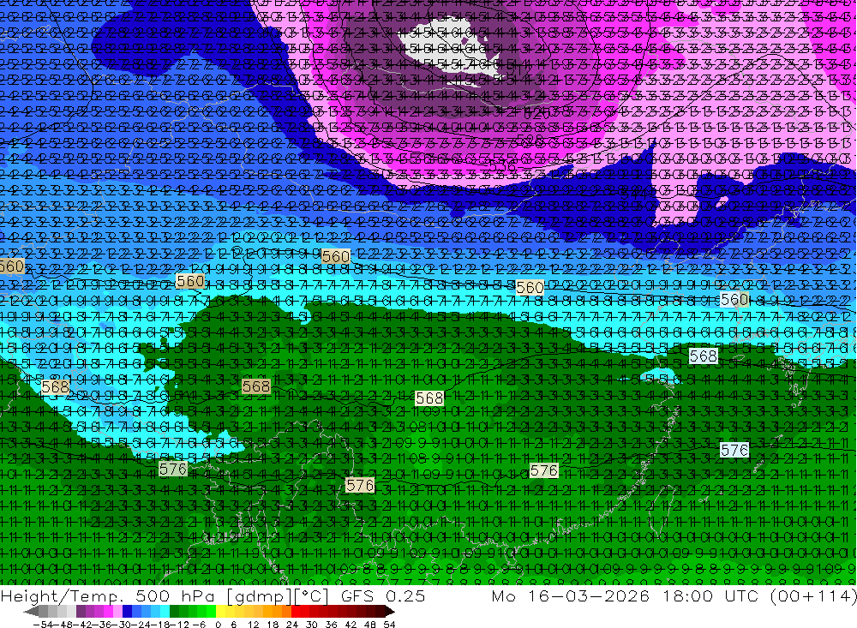
Task: Click the positive '24' legend tick value
Action: pos(292,625)
